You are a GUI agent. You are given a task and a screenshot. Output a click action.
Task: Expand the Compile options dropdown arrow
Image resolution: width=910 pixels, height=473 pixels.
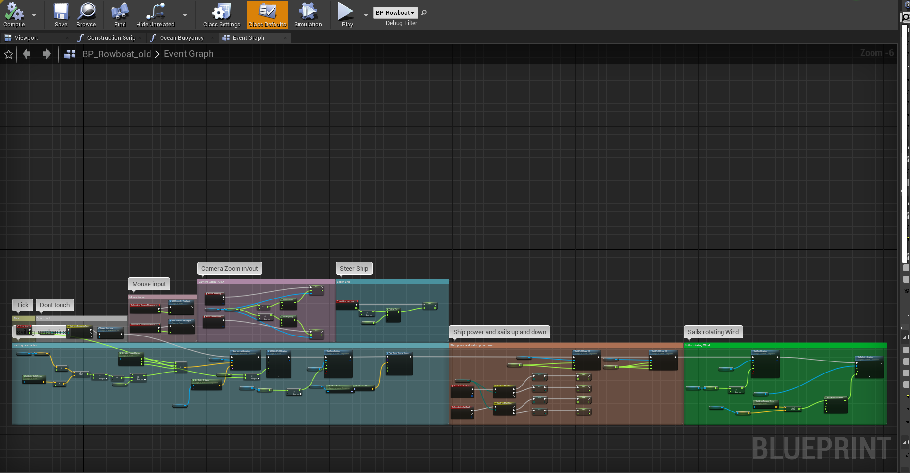click(34, 15)
